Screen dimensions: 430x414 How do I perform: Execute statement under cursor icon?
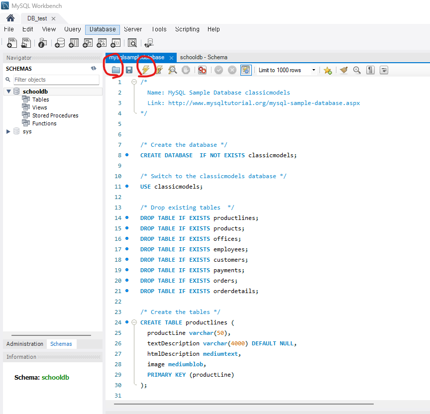[x=159, y=70]
